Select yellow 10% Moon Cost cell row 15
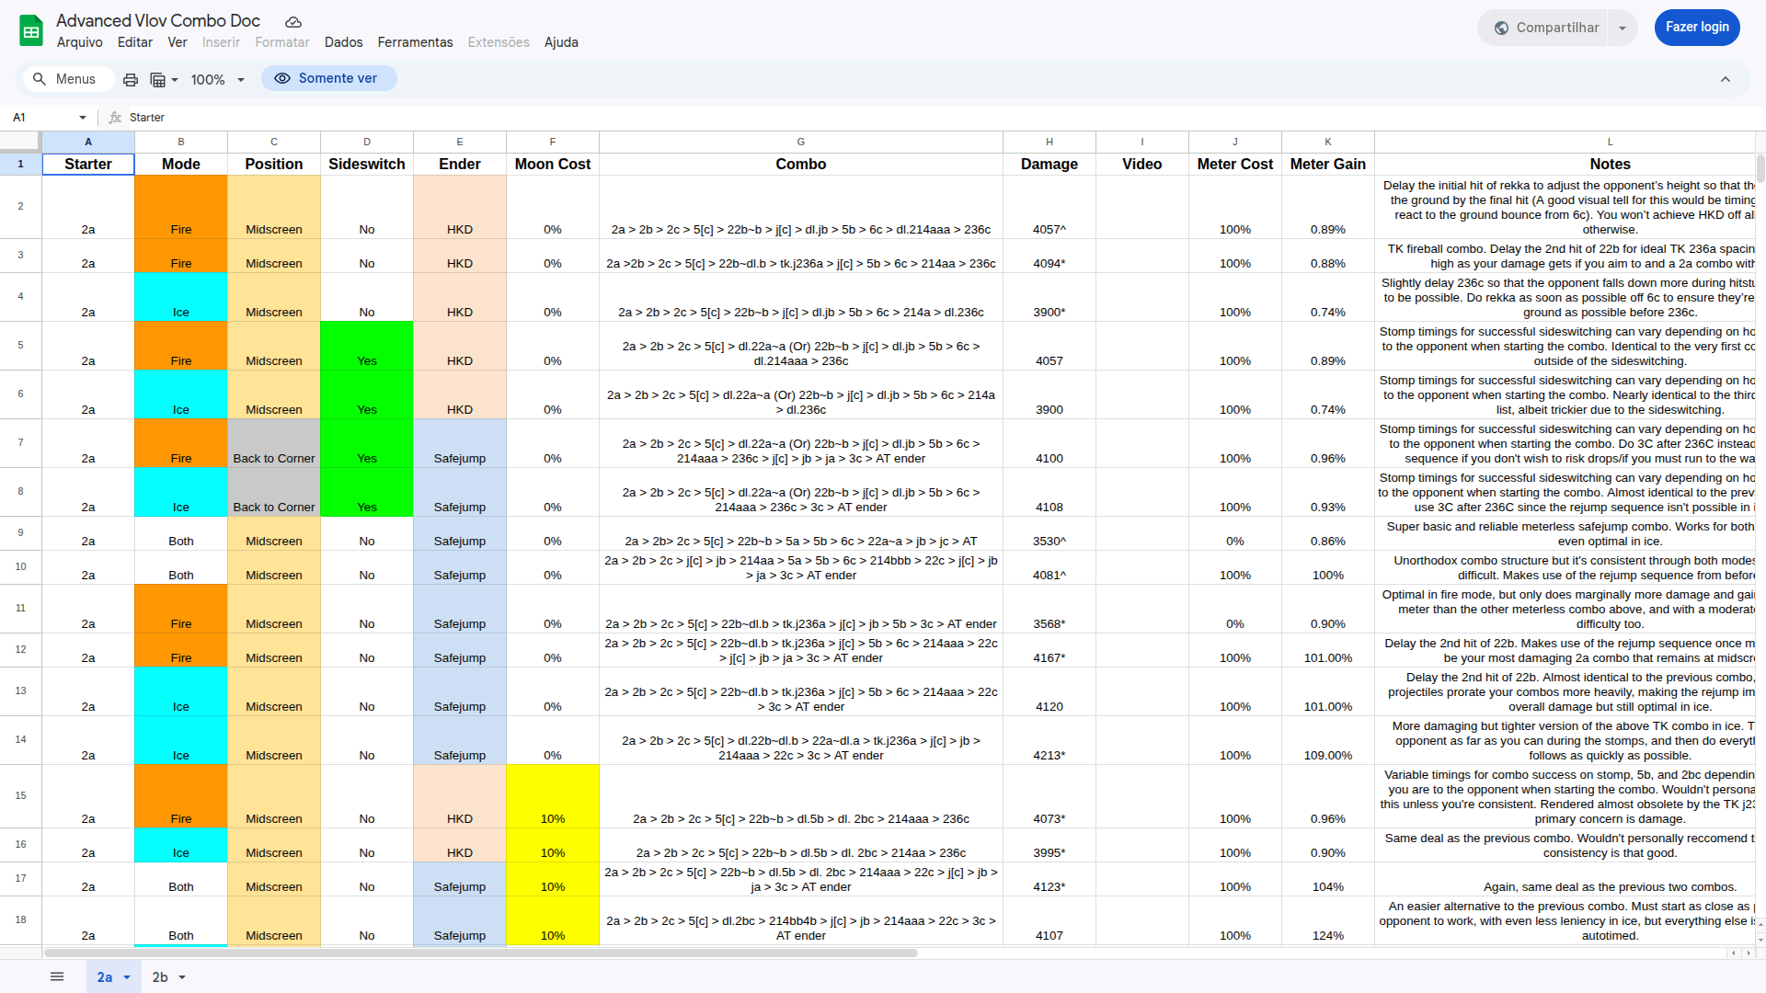Image resolution: width=1766 pixels, height=993 pixels. (552, 796)
